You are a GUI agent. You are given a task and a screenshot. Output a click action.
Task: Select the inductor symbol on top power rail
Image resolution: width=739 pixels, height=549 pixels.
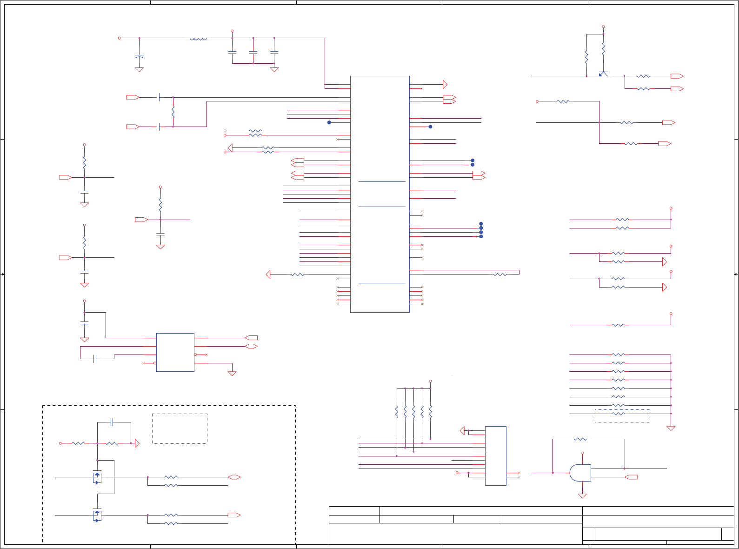[x=199, y=39]
